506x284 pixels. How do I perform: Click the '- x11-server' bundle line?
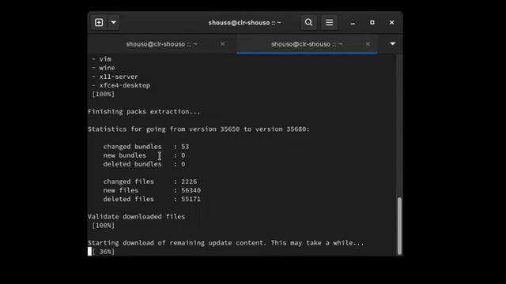115,77
